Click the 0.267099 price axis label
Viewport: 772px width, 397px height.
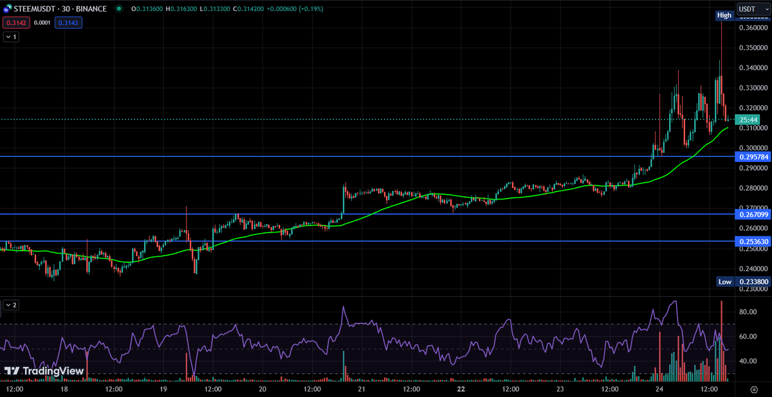[753, 215]
